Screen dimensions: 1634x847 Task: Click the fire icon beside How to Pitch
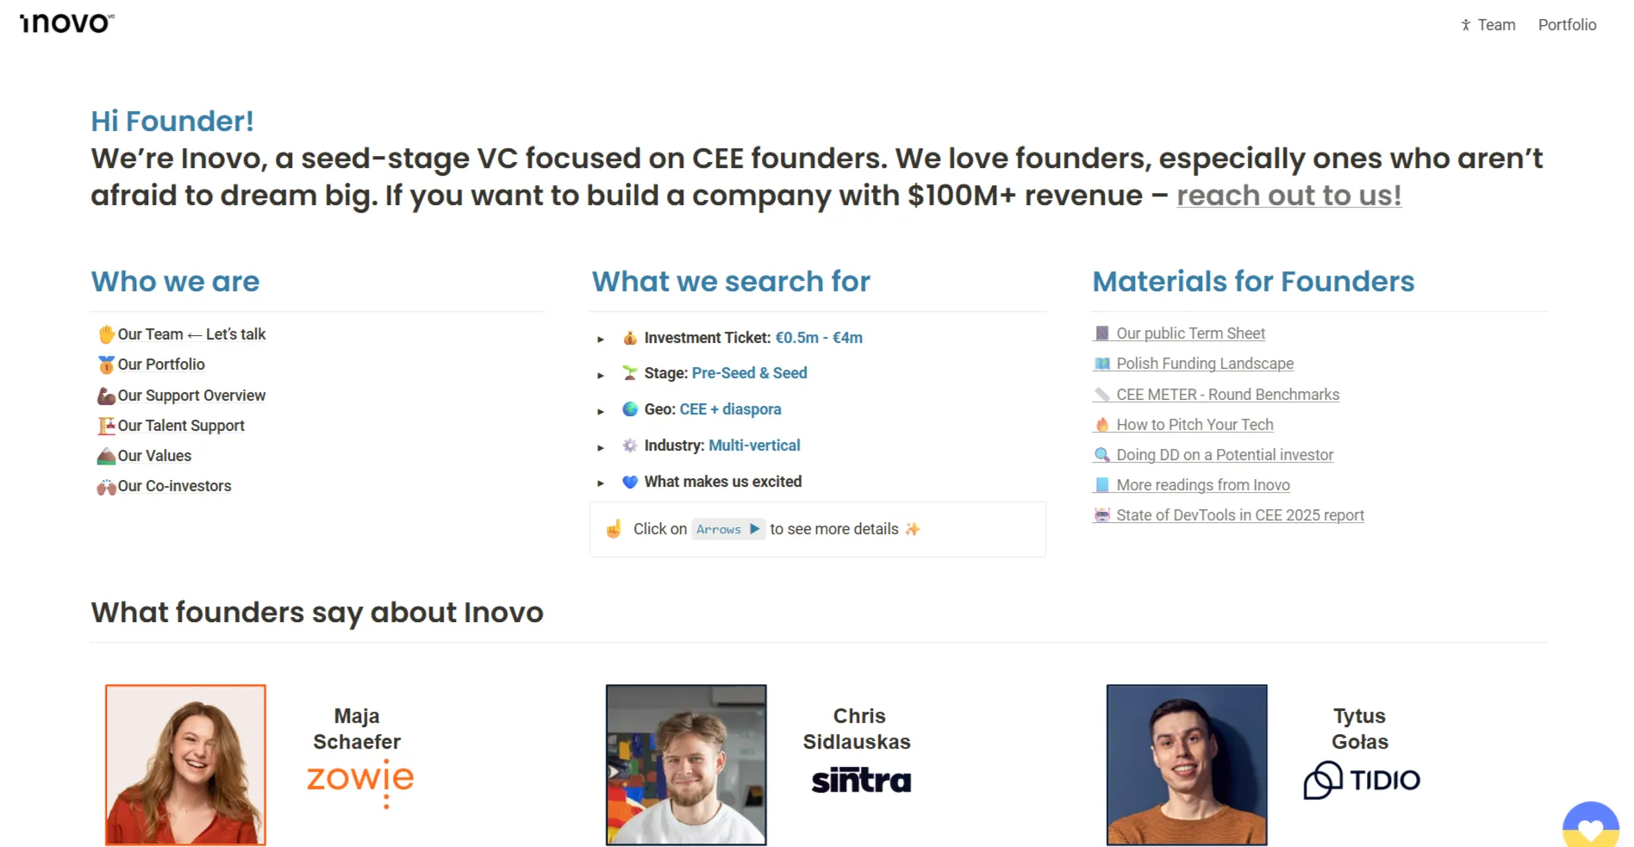coord(1101,425)
